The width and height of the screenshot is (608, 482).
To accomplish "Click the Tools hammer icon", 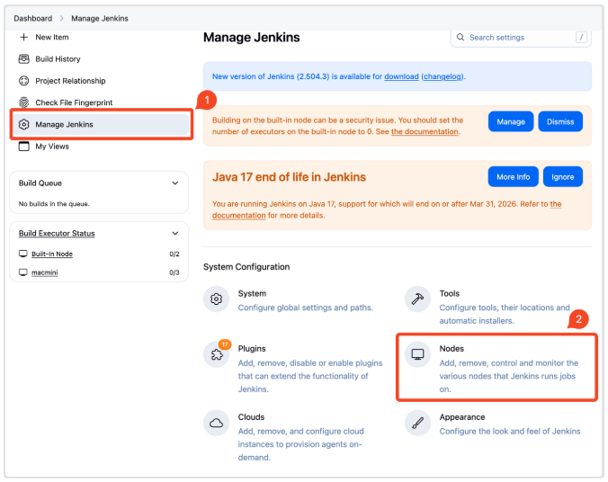I will point(417,299).
